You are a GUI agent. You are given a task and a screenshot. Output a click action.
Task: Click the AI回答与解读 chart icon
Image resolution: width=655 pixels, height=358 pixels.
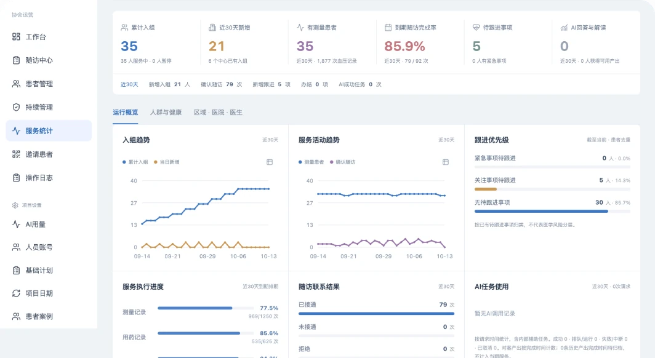[x=564, y=28]
